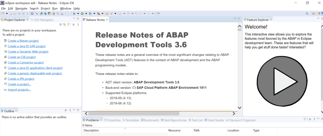Open the dropdown arrow beside Run button
The width and height of the screenshot is (323, 136).
point(86,13)
